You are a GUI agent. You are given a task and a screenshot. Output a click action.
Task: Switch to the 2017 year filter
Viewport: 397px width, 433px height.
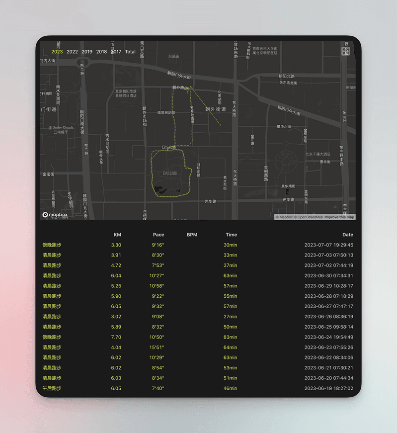coord(116,52)
